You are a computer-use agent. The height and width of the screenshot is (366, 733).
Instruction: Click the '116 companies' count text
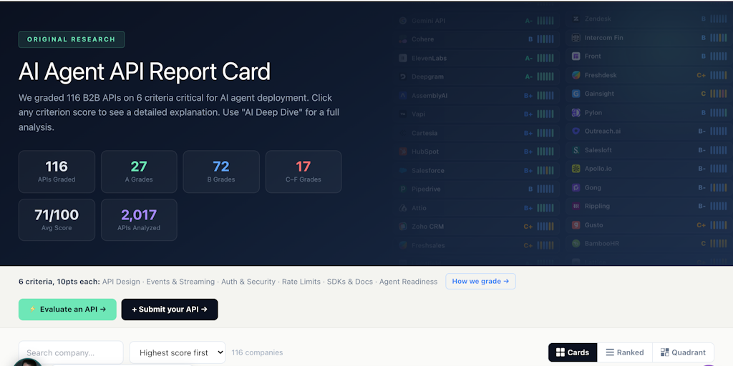(257, 352)
